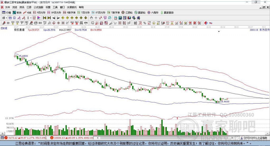Open the calendar icon showing 21
Viewport: 270px width, 146px height.
(115, 18)
